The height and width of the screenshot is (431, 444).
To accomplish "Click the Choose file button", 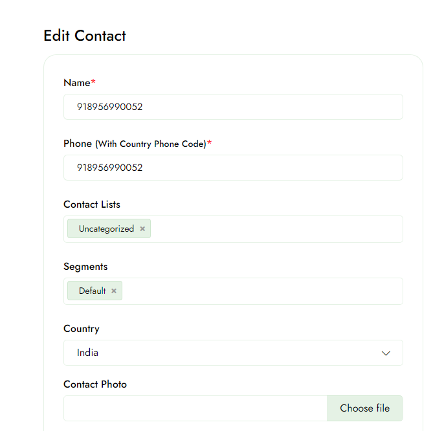I will click(364, 408).
